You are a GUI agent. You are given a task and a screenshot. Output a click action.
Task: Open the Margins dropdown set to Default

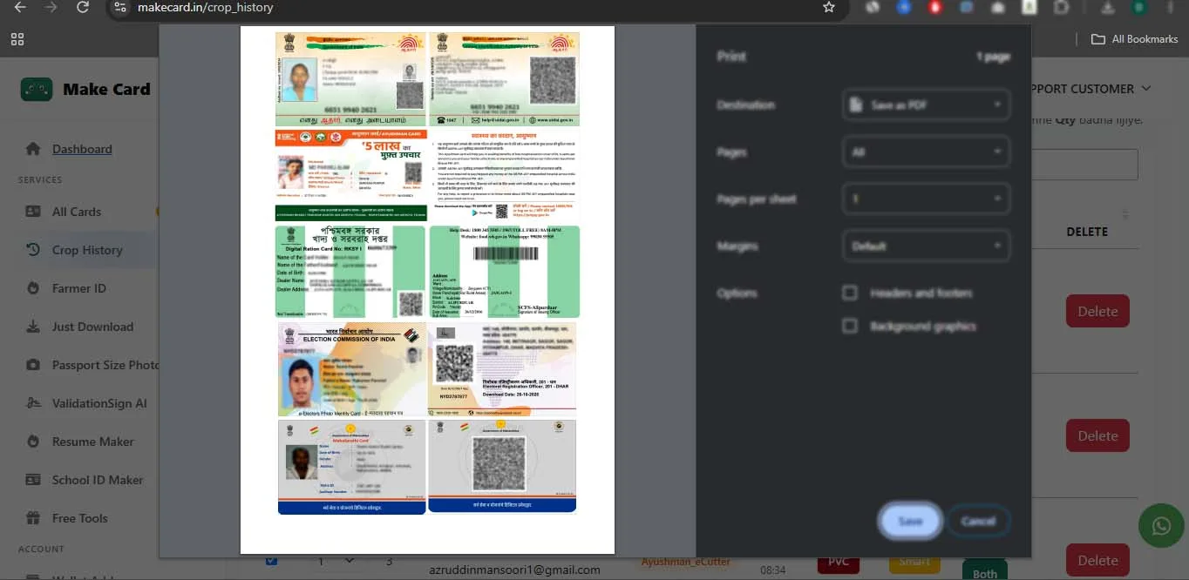(x=927, y=246)
